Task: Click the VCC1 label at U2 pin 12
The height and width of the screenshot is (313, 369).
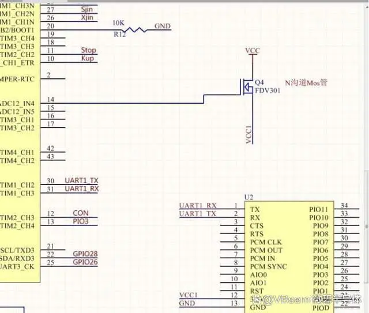Action: click(x=189, y=295)
